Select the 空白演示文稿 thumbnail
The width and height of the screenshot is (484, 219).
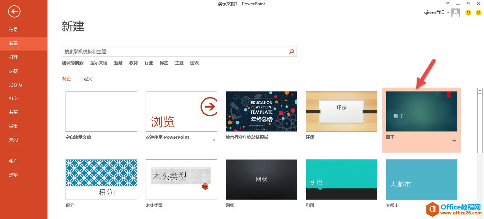pos(101,112)
